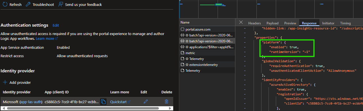The width and height of the screenshot is (363, 111).
Task: Open the Initiator tab
Action: tap(328, 23)
